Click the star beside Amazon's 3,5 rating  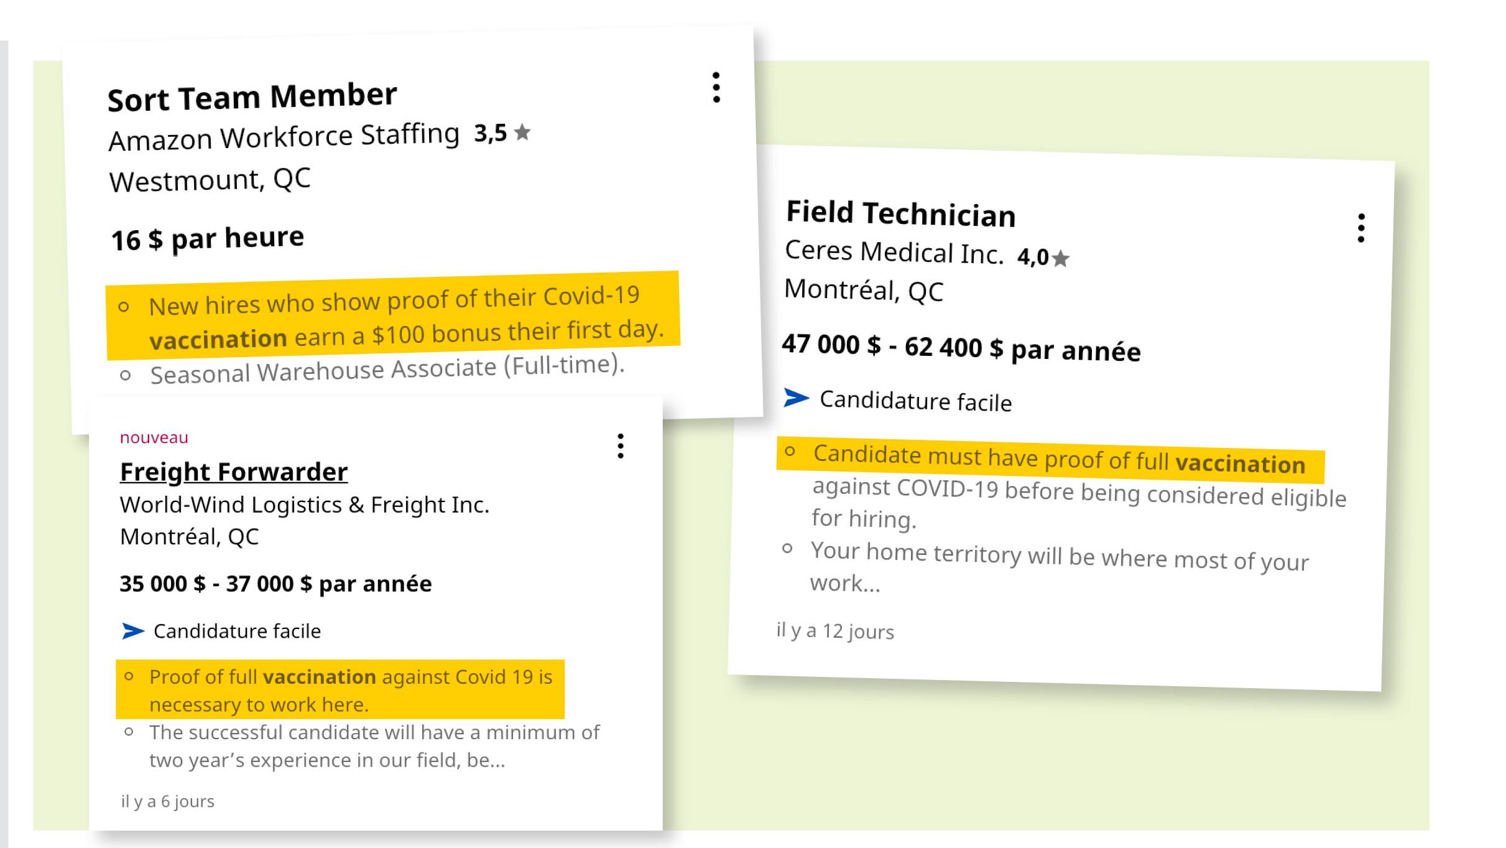coord(523,133)
